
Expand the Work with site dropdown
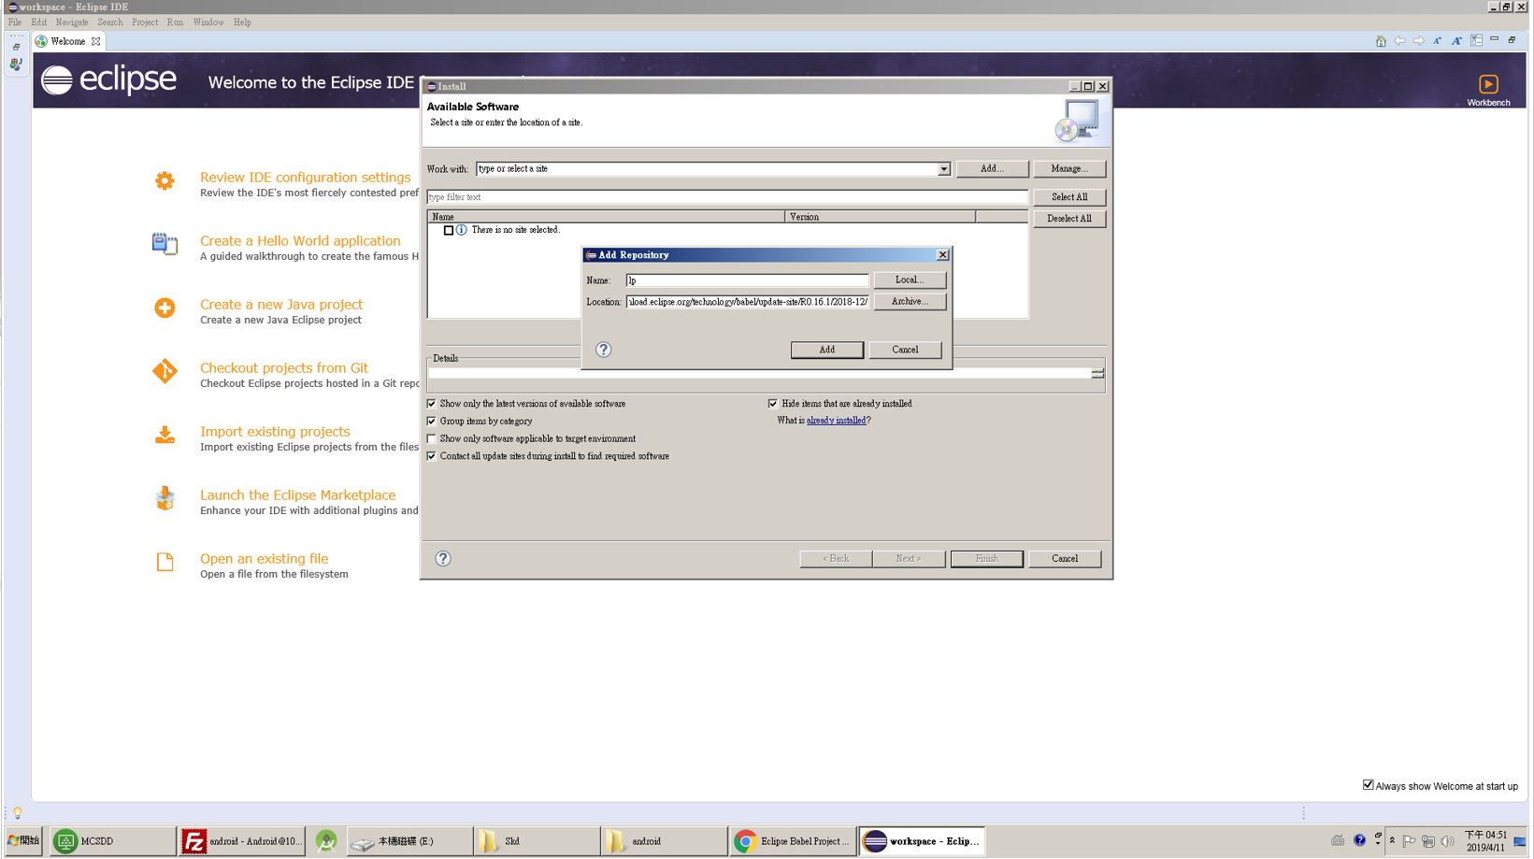click(943, 169)
